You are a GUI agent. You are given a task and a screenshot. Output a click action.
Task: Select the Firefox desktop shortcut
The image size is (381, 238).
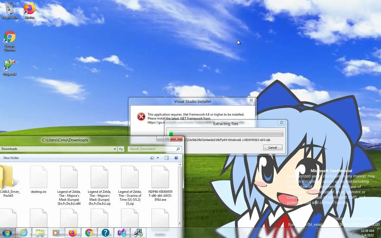pos(29,11)
